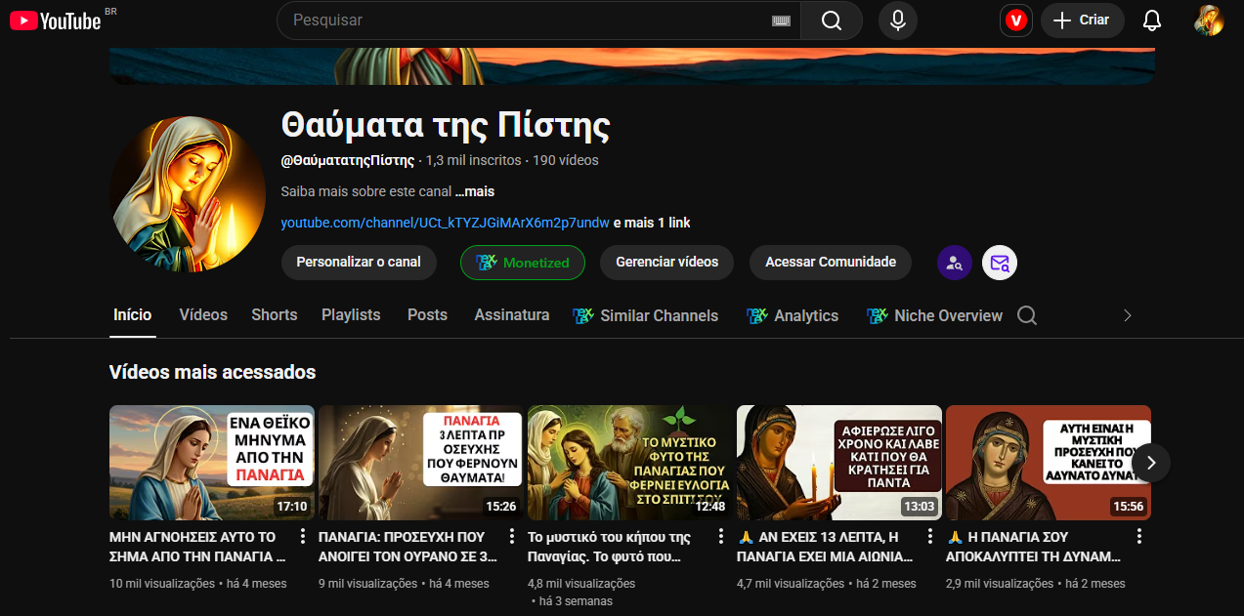The height and width of the screenshot is (616, 1244).
Task: Click Acessar Comunidade
Action: pyautogui.click(x=831, y=263)
